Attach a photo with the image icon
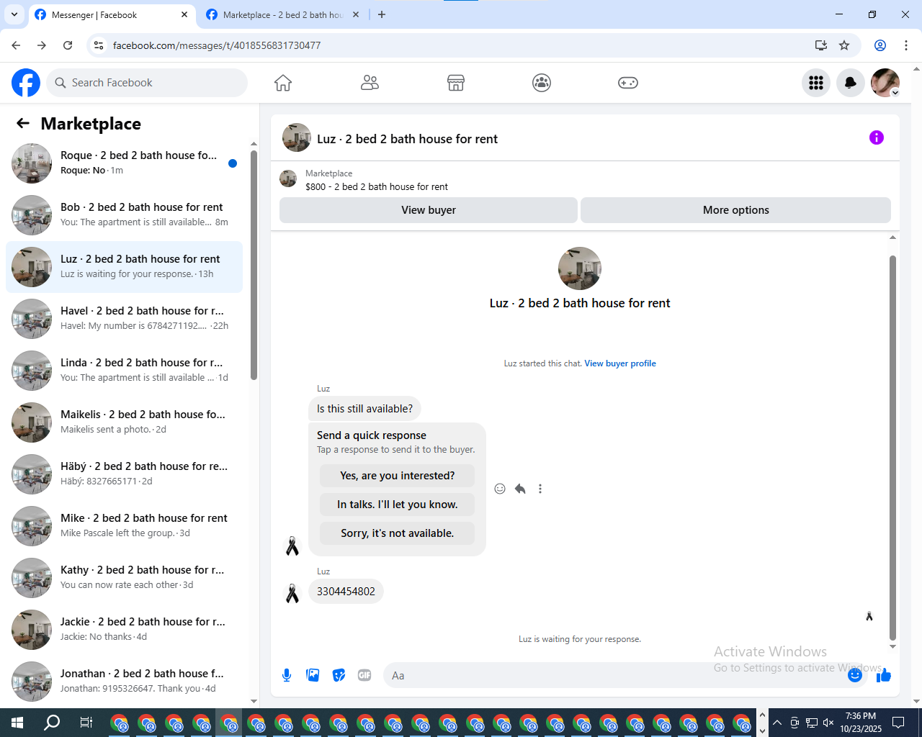Image resolution: width=922 pixels, height=737 pixels. click(313, 675)
